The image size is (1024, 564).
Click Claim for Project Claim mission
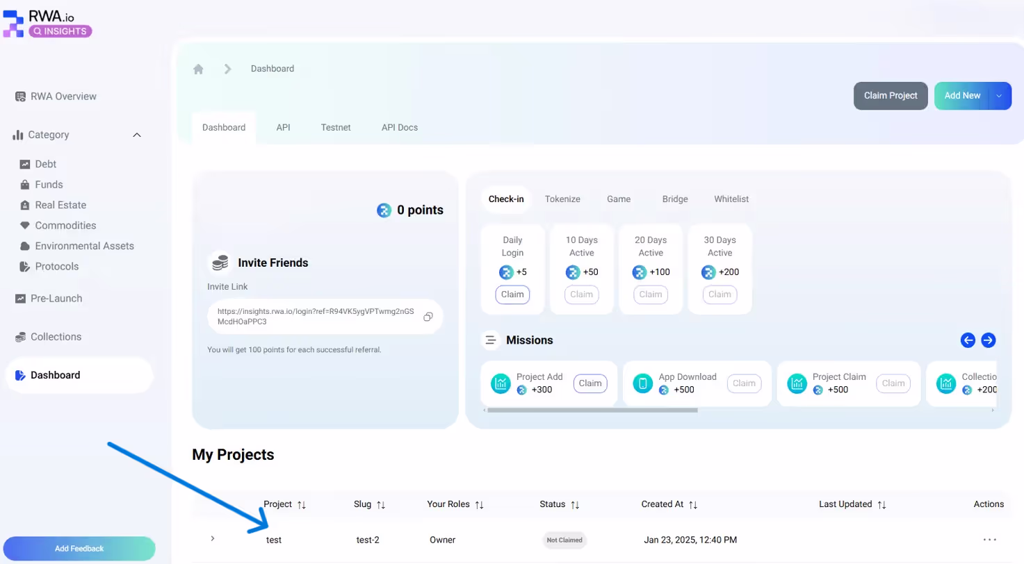pyautogui.click(x=893, y=383)
